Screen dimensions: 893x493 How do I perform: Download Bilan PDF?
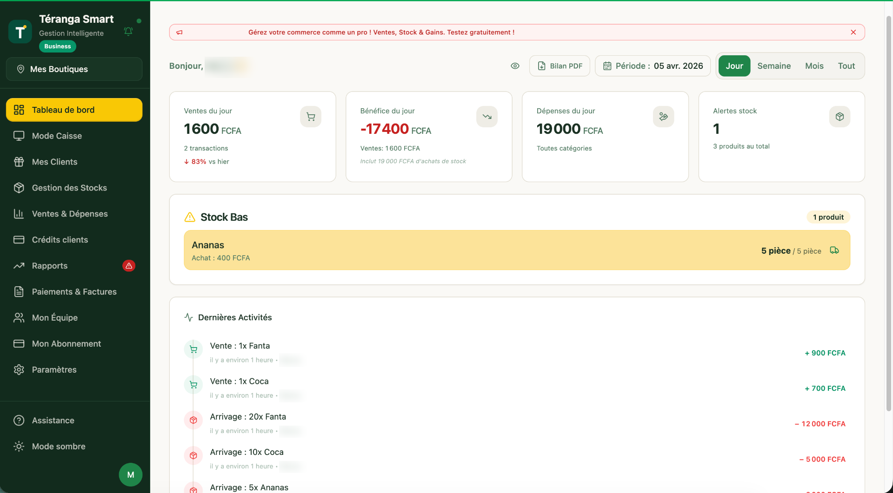coord(560,66)
